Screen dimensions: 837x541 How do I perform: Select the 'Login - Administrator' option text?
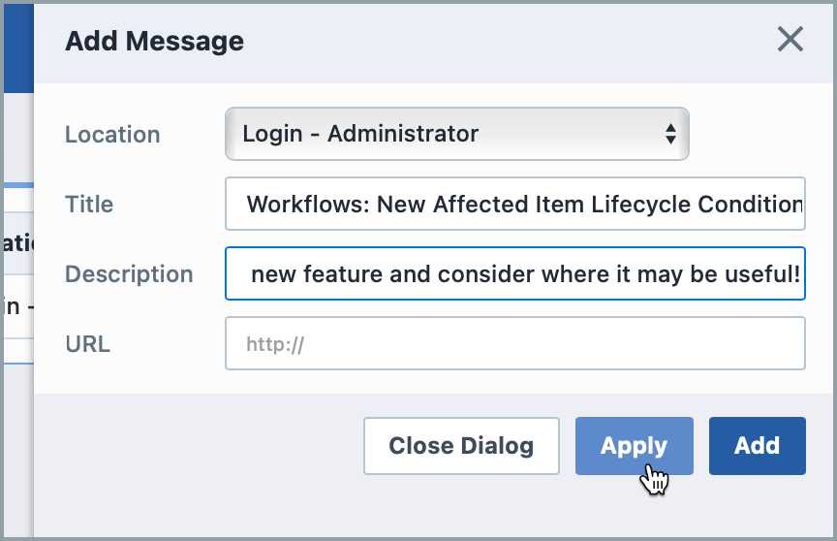coord(360,134)
